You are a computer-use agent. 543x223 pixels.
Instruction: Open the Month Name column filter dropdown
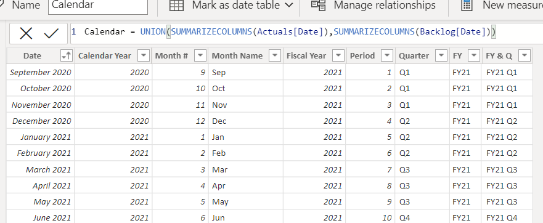coord(275,55)
